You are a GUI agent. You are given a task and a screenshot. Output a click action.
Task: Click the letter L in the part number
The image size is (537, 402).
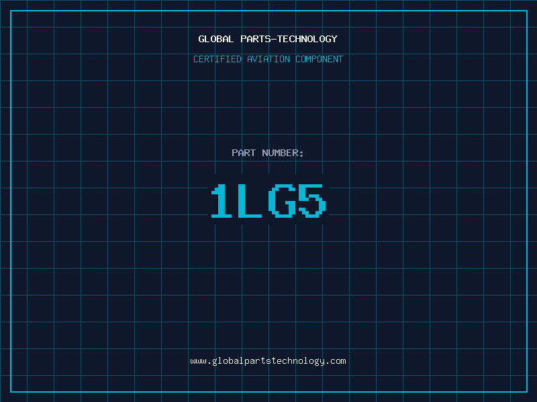(251, 201)
